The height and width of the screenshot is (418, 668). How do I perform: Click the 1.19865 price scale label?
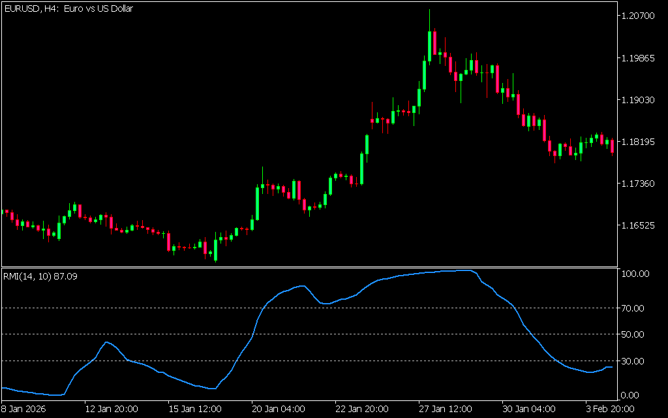pyautogui.click(x=638, y=58)
